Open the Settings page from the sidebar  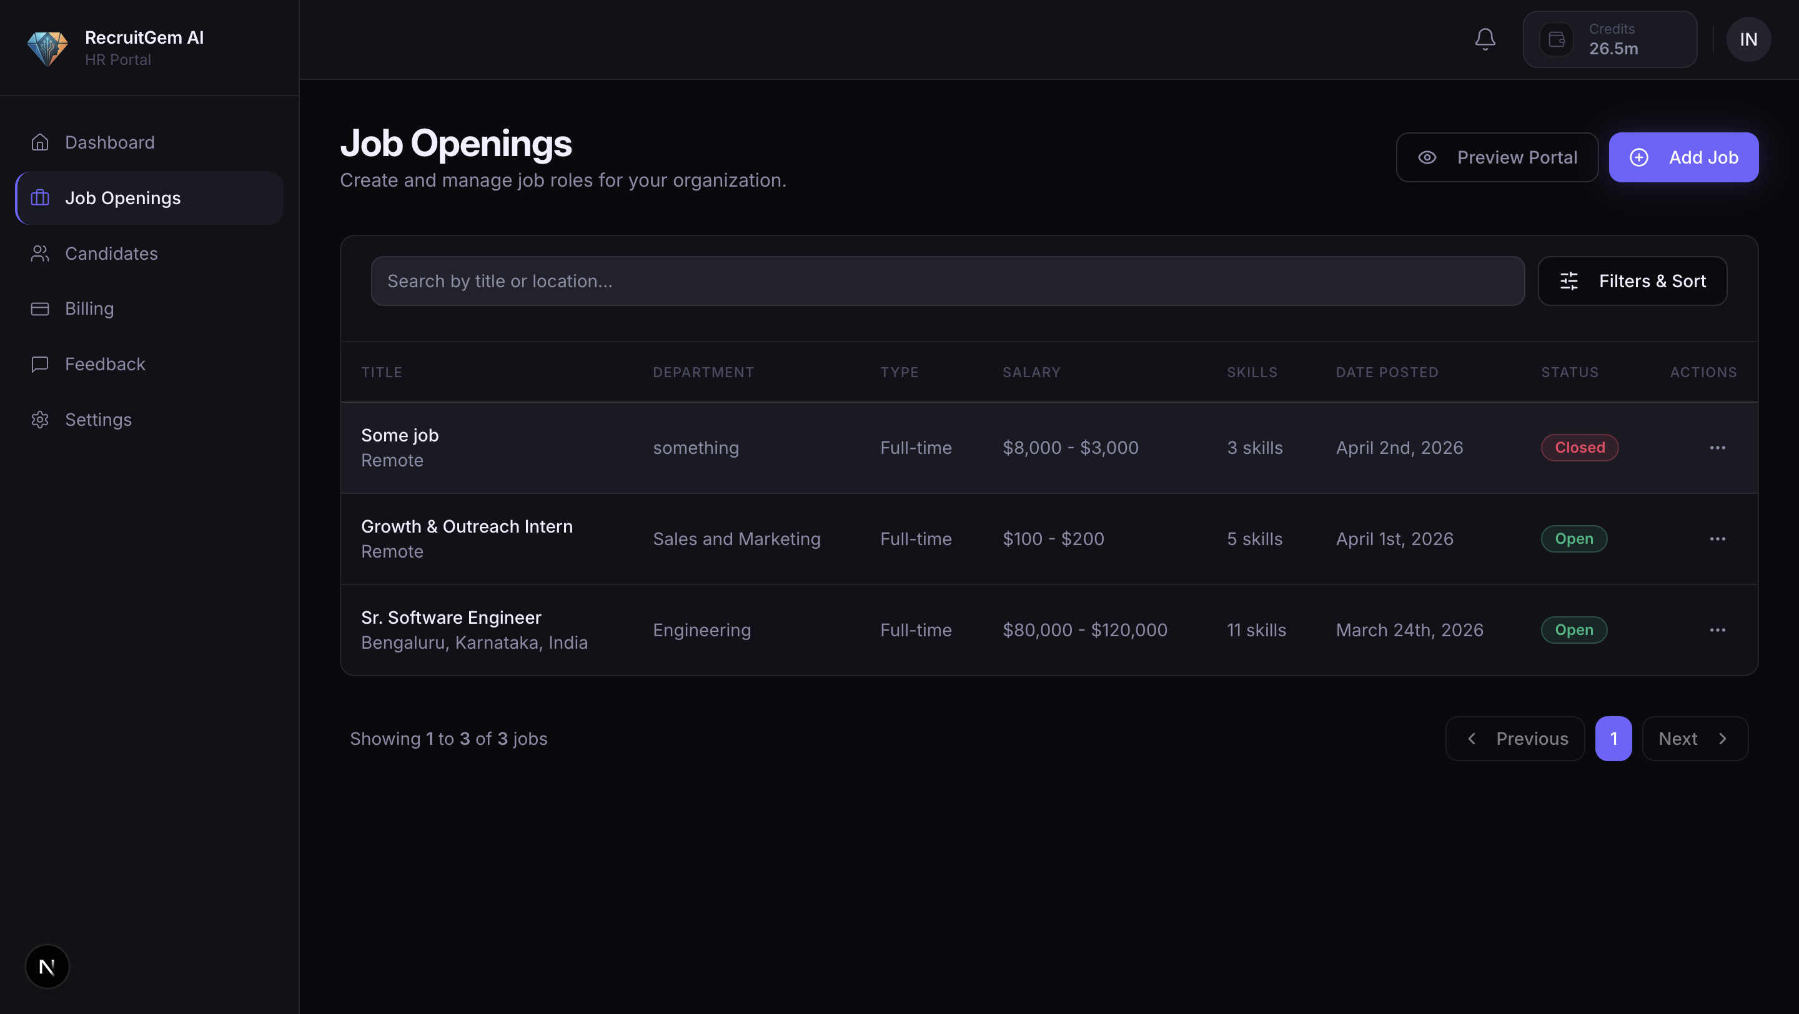[x=98, y=420]
